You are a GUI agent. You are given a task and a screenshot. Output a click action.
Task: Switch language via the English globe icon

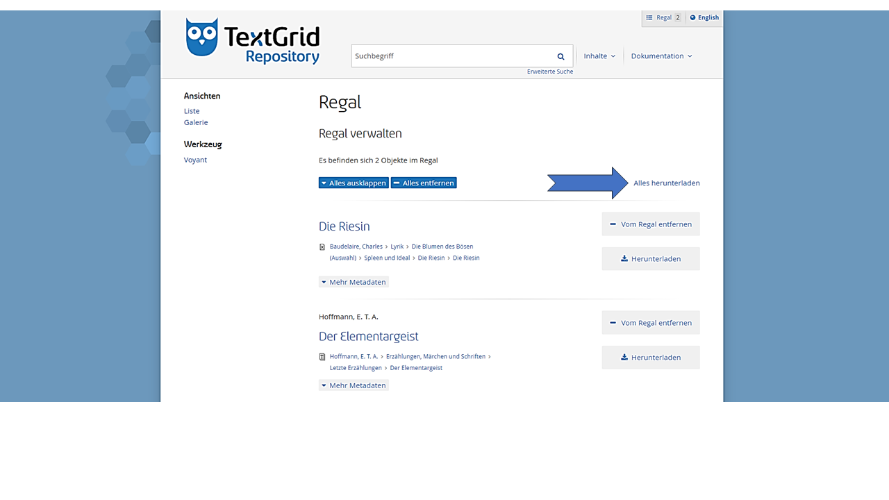coord(693,18)
